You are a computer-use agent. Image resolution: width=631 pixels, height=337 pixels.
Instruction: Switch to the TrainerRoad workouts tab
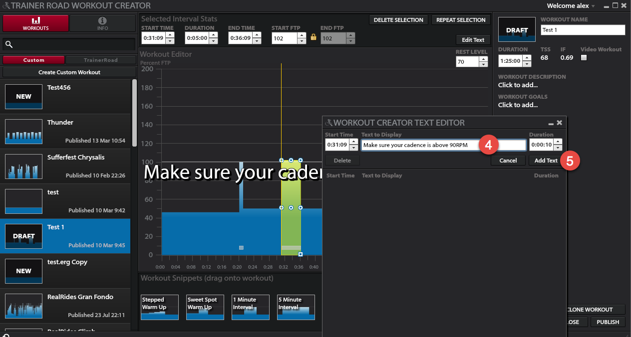101,60
